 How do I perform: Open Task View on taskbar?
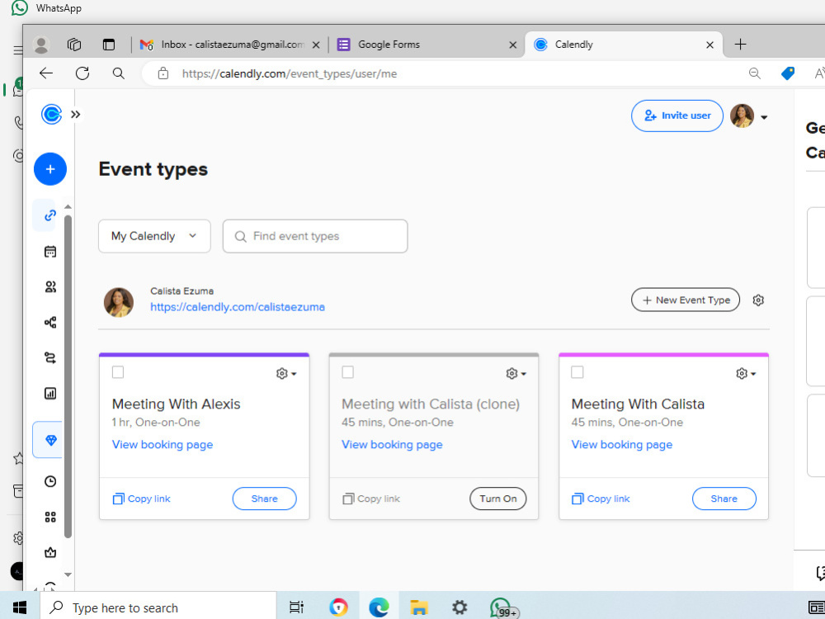point(297,607)
